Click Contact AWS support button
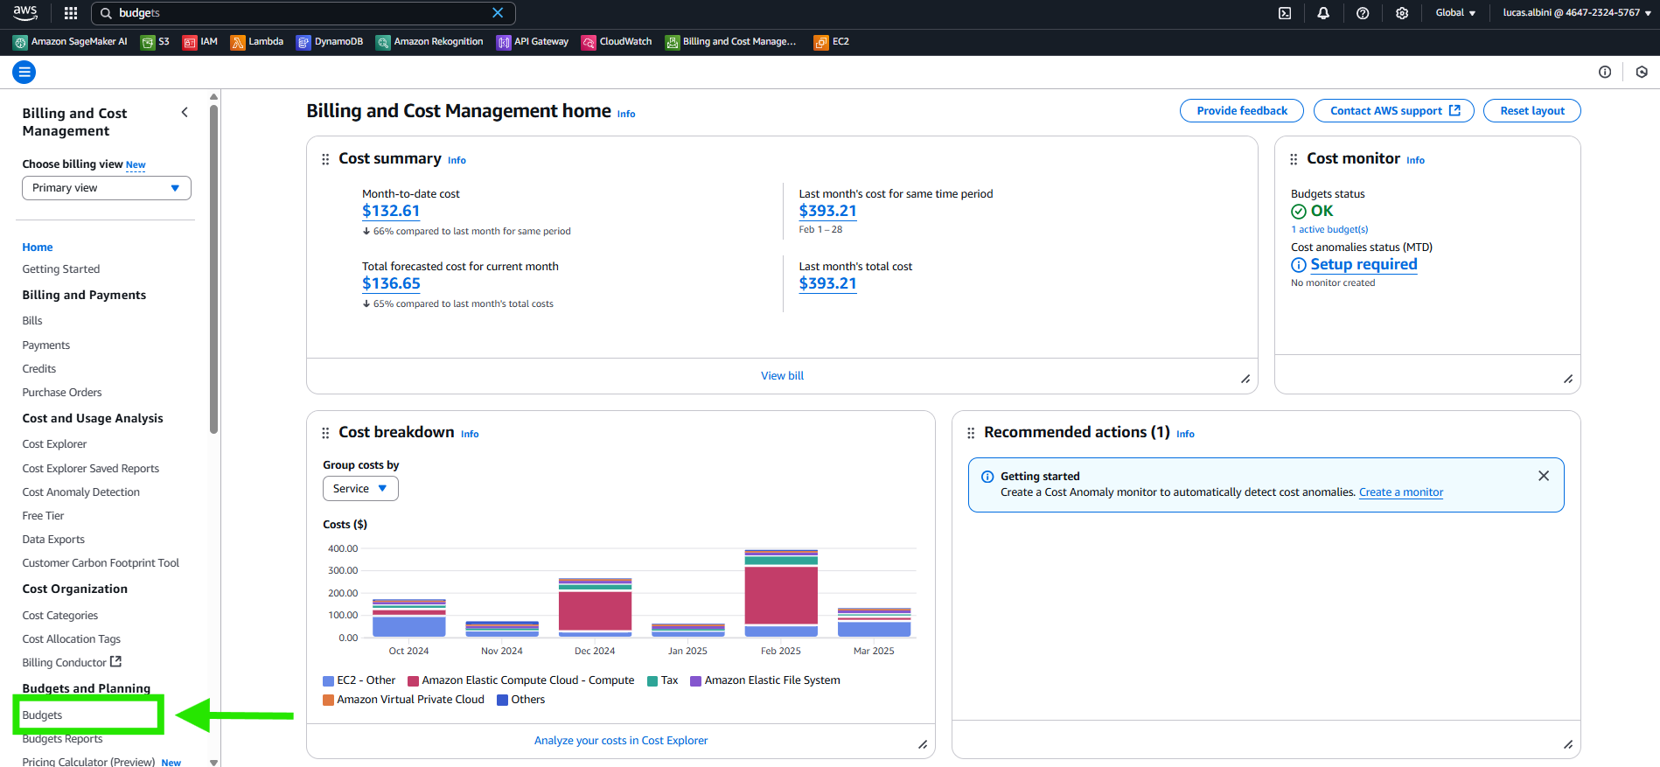 click(1394, 111)
